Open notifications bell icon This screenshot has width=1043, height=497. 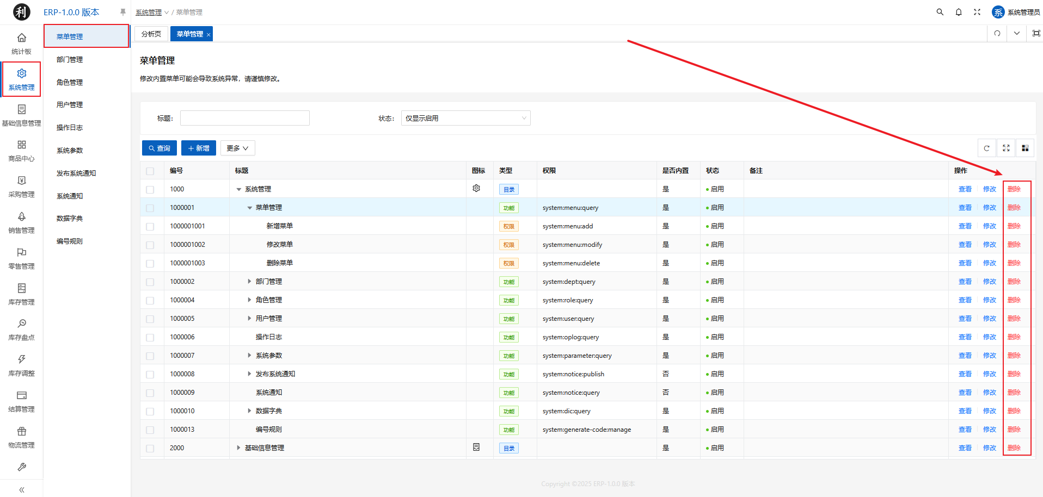click(x=959, y=12)
